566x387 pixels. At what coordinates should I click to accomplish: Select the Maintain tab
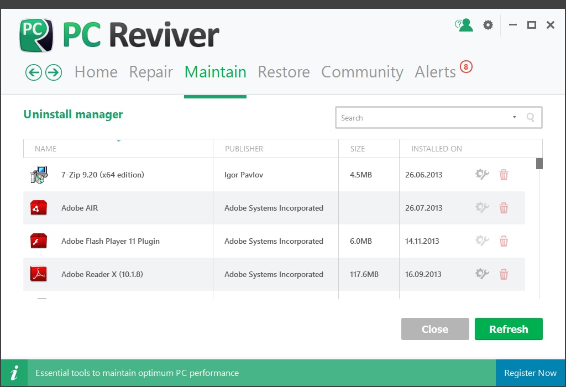point(216,72)
